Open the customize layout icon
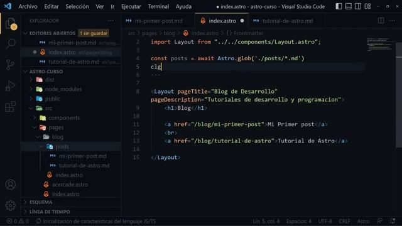Image resolution: width=402 pixels, height=226 pixels. (x=367, y=6)
